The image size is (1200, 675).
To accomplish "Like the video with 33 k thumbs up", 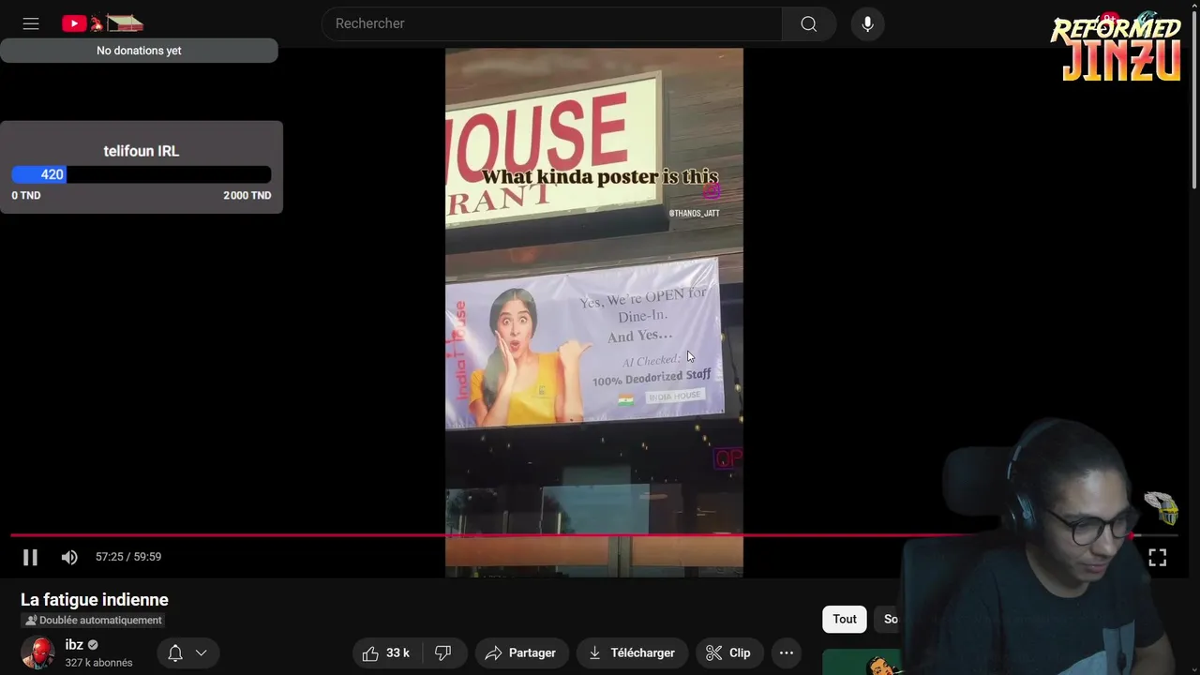I will 387,652.
